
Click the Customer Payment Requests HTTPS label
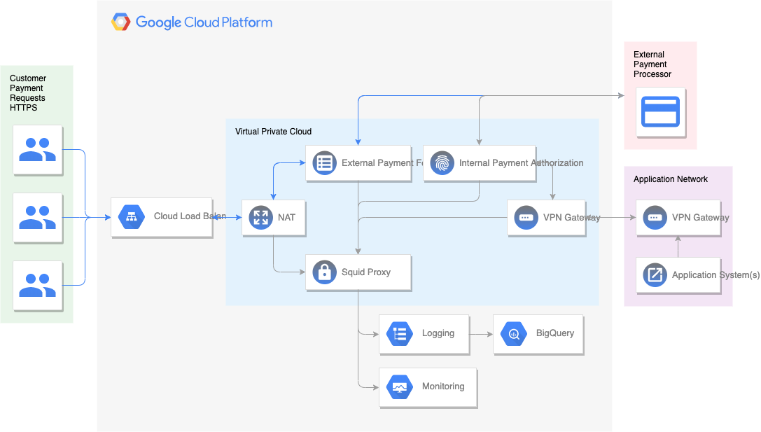[x=28, y=92]
